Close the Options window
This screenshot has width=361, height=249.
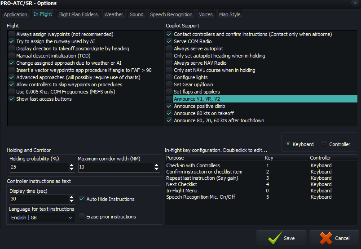click(x=355, y=3)
